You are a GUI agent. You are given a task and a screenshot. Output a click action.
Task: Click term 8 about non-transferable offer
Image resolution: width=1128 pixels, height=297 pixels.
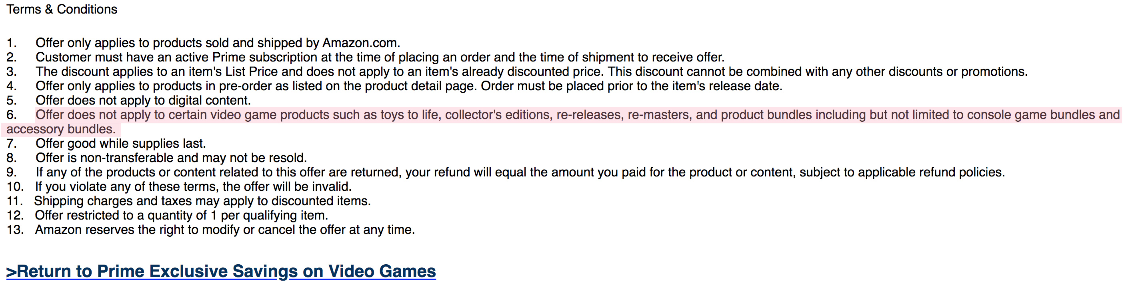point(171,158)
